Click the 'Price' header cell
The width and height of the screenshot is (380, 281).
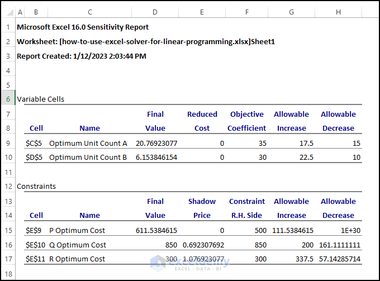202,215
